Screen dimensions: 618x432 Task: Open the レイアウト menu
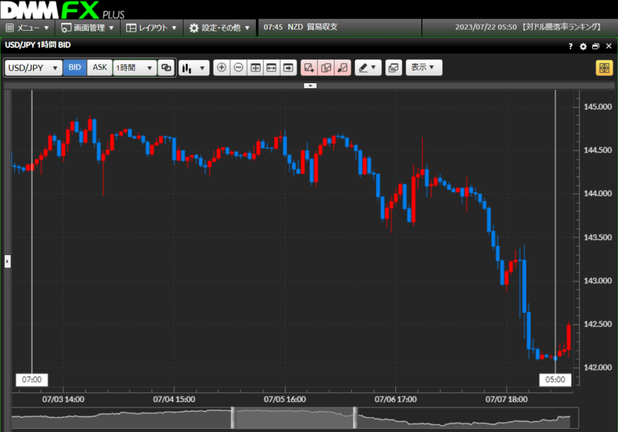152,27
